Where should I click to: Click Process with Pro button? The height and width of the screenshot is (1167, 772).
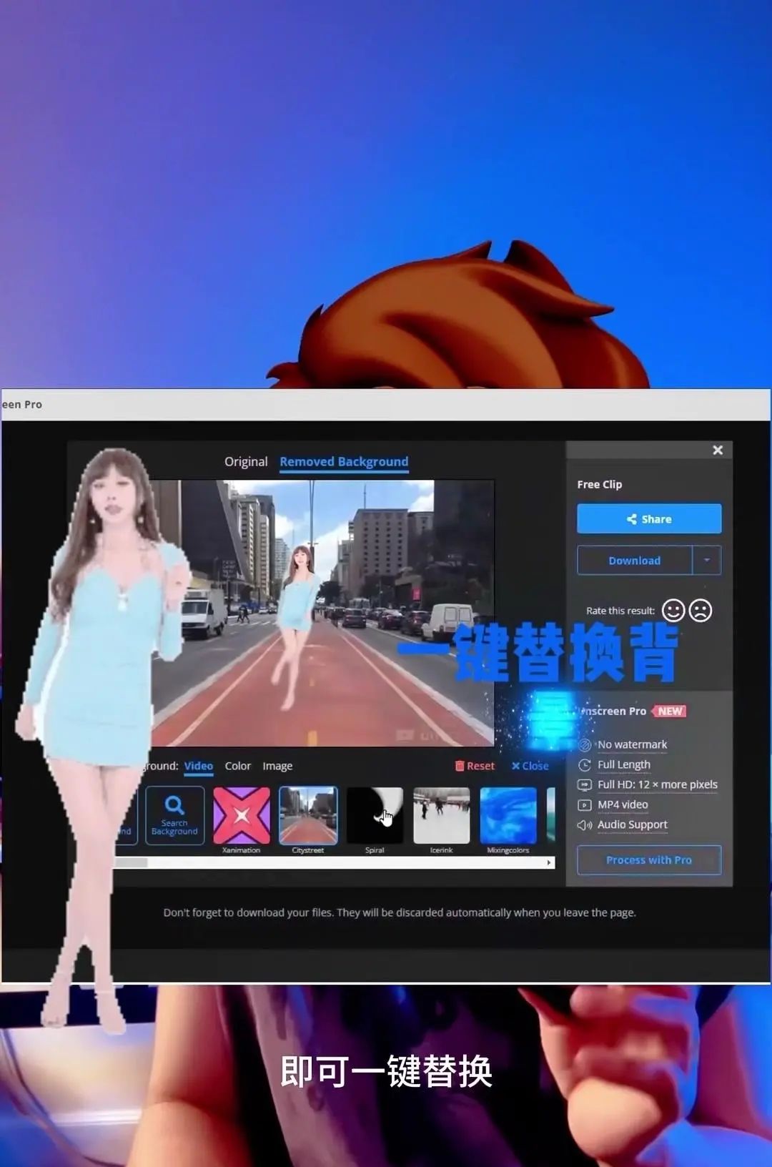coord(649,860)
